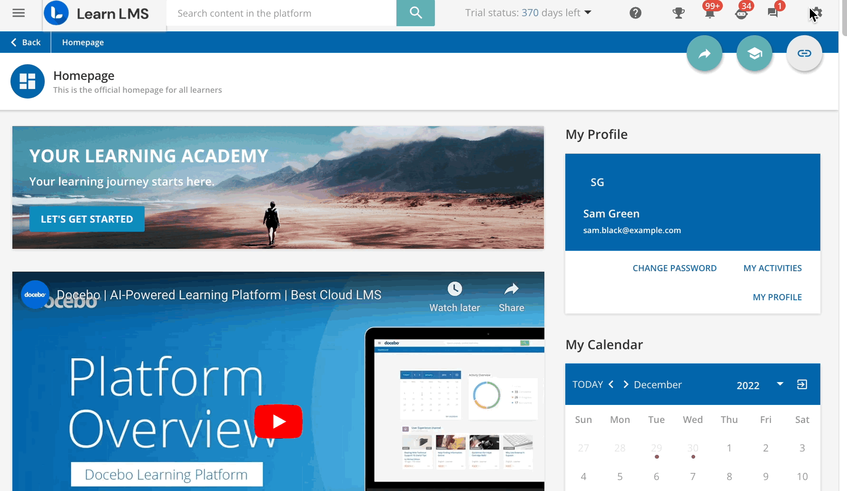Click the Watch later clock icon
This screenshot has height=491, width=847.
(454, 289)
